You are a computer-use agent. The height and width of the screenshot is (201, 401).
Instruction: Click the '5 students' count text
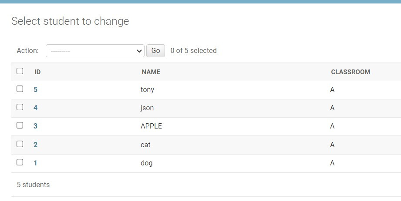click(x=33, y=185)
